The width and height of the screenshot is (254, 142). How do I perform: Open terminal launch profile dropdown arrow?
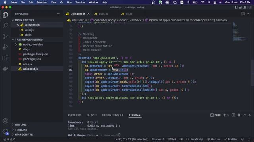228,115
